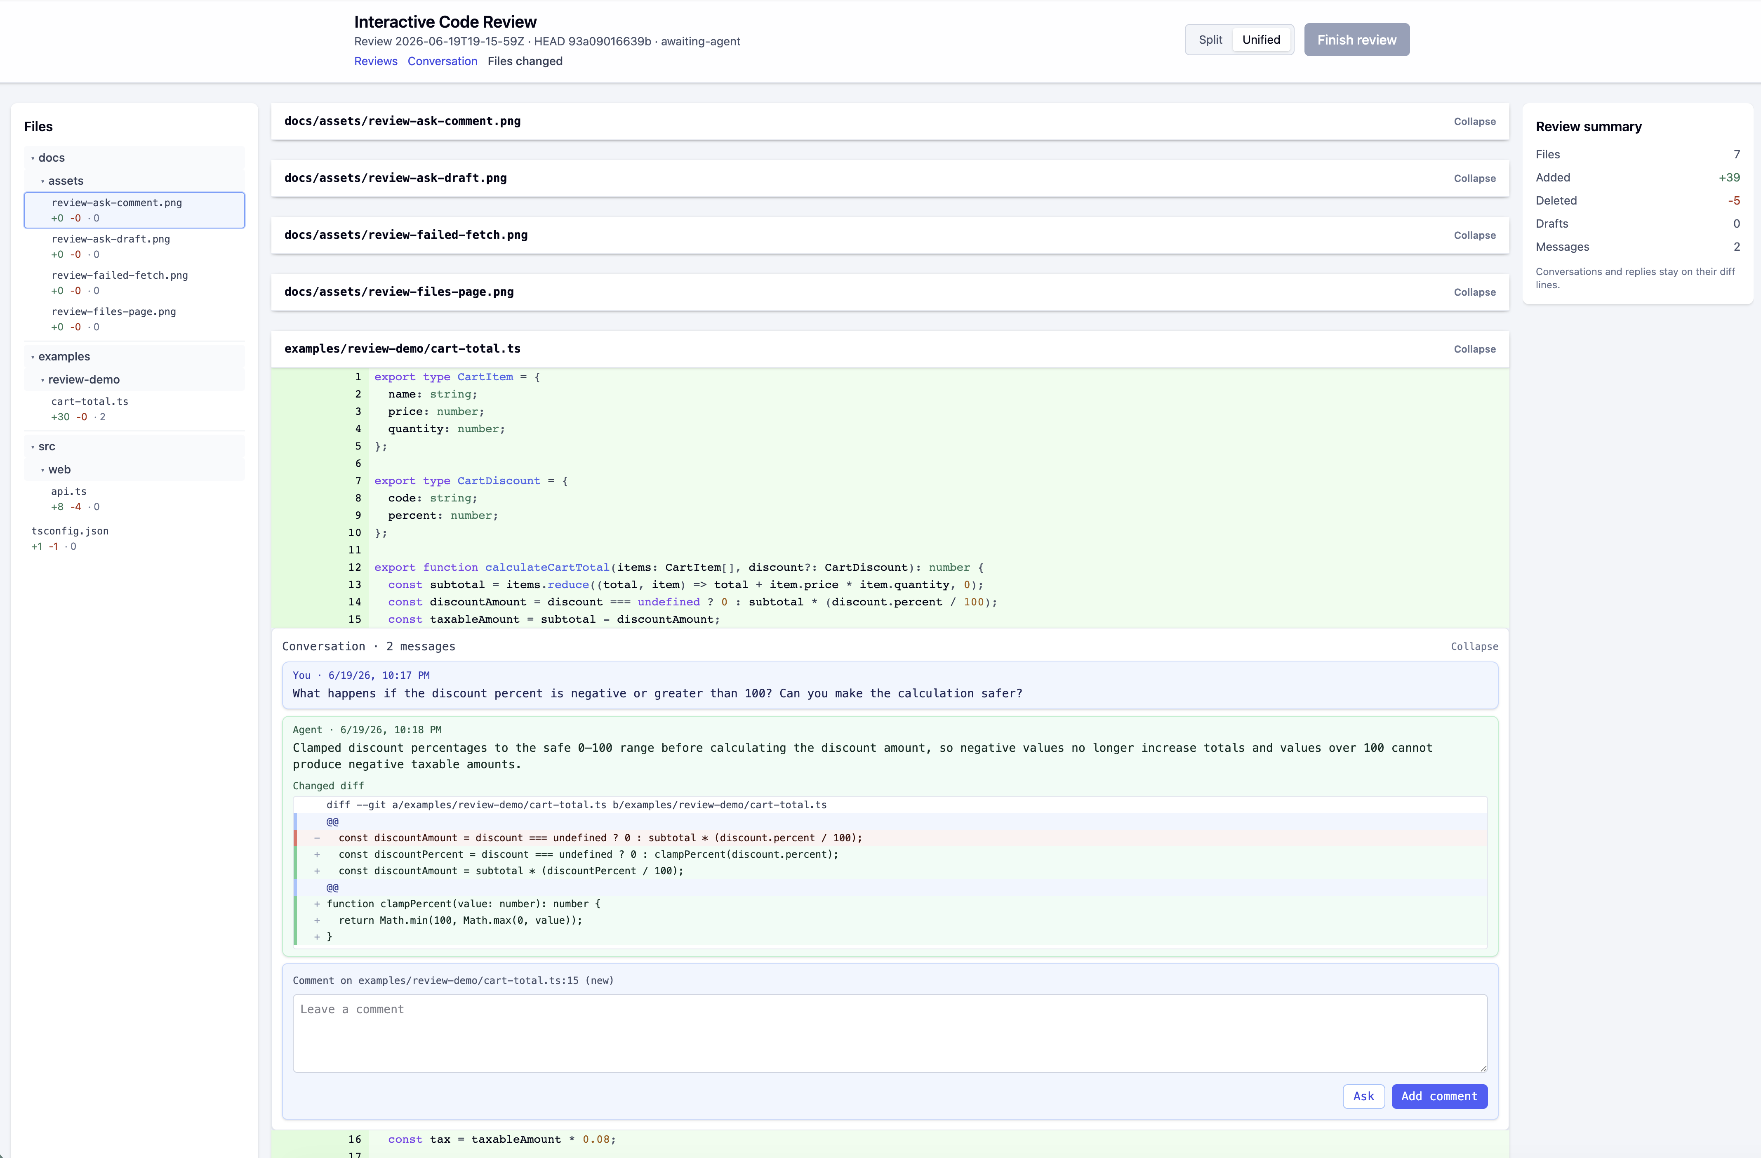Image resolution: width=1761 pixels, height=1158 pixels.
Task: Click diff line number 15
Action: point(355,619)
